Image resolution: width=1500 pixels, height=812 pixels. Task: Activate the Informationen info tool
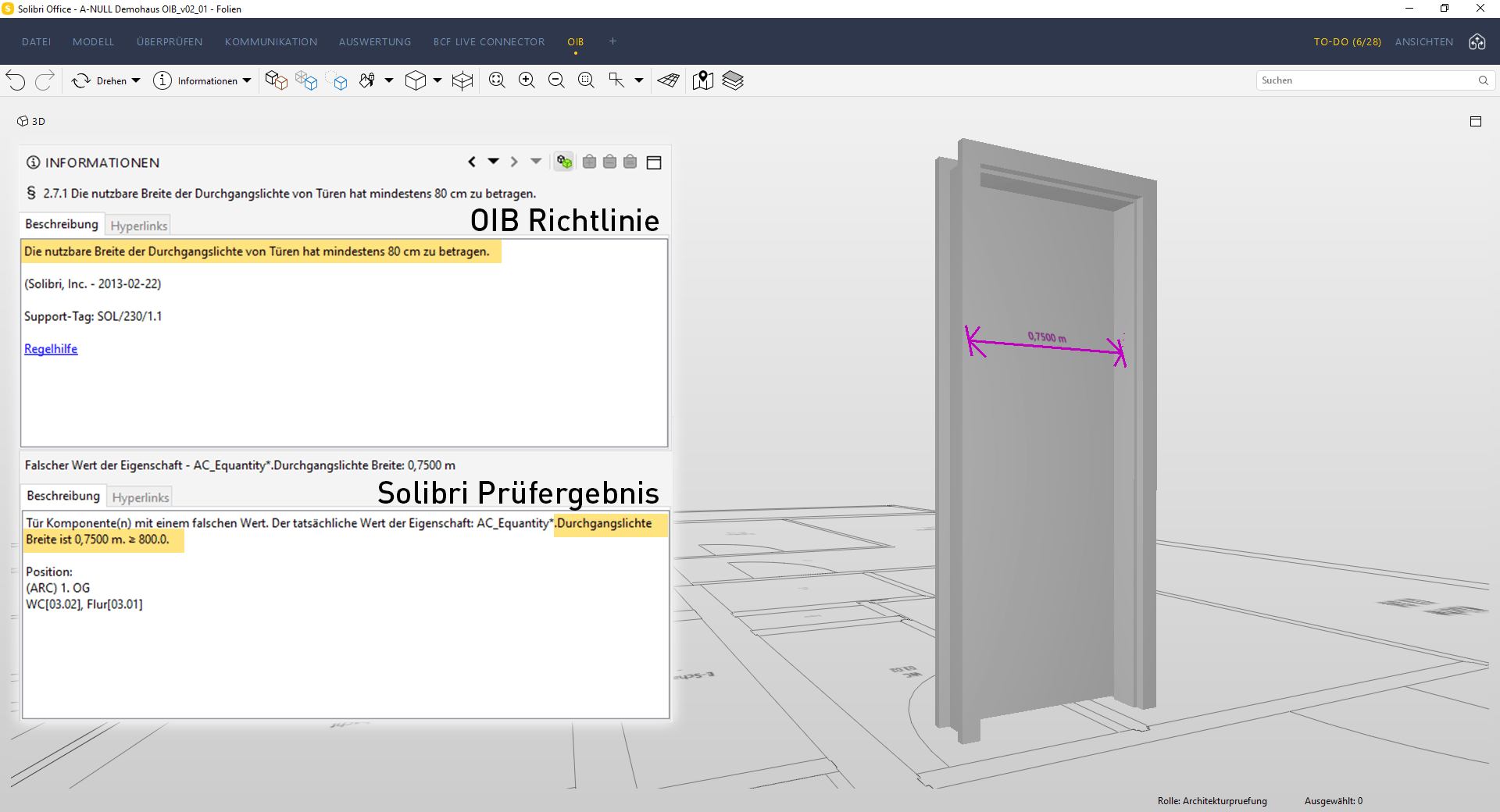point(195,80)
